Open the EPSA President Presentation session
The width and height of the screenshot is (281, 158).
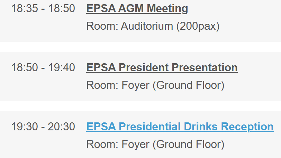pos(162,67)
